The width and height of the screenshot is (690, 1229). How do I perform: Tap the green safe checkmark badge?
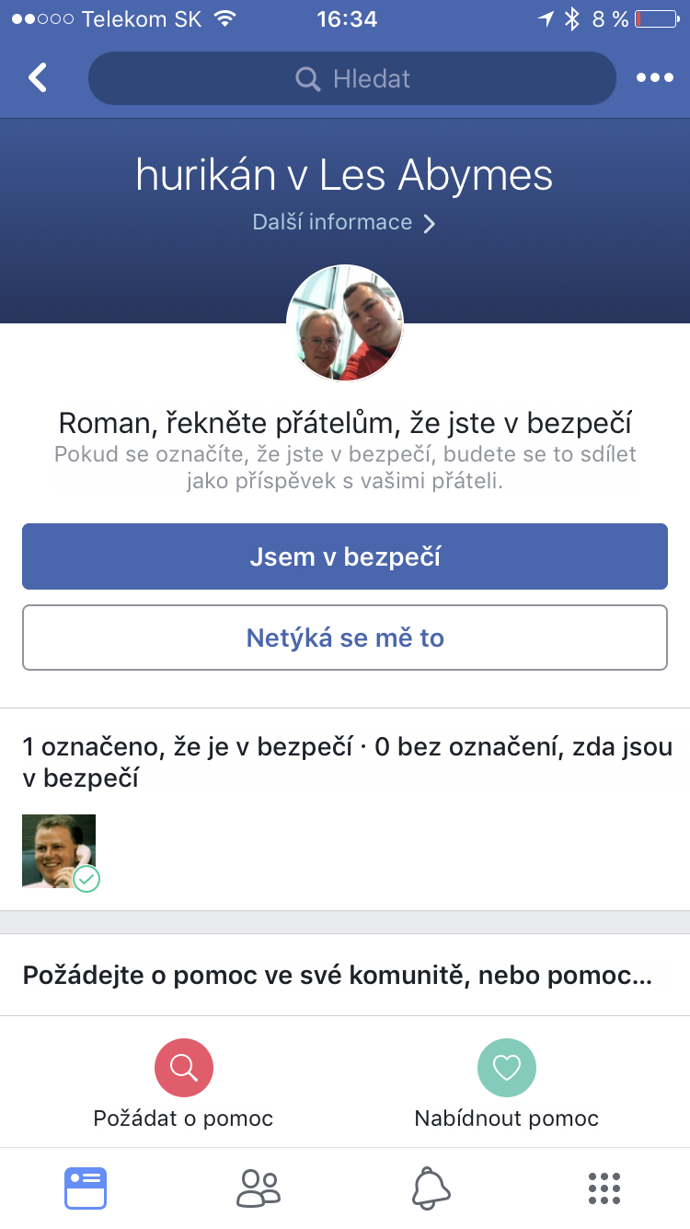pos(86,879)
